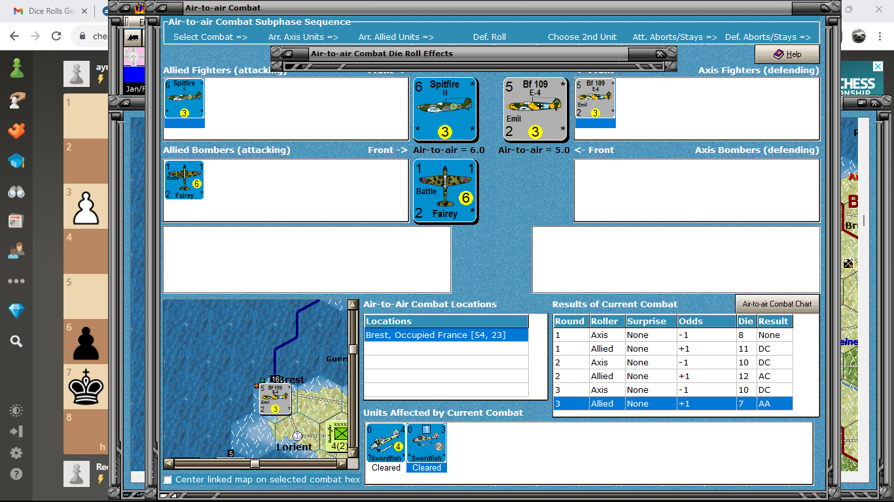Open the Social friends icon in the sidebar
The width and height of the screenshot is (894, 502).
click(x=16, y=251)
